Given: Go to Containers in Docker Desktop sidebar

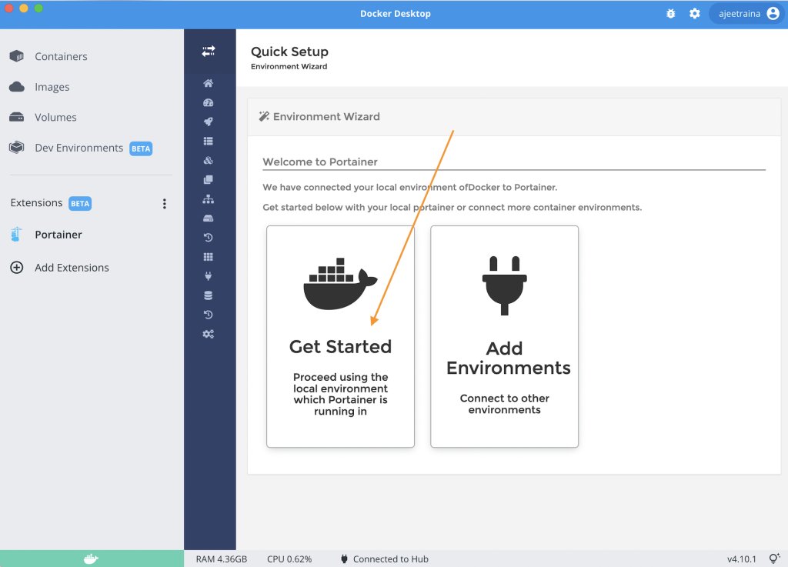Looking at the screenshot, I should 61,56.
